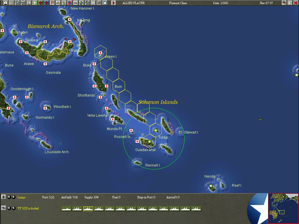The width and height of the screenshot is (299, 224).
Task: Select the yellow-outlined ship silhouette
Action: click(88, 209)
